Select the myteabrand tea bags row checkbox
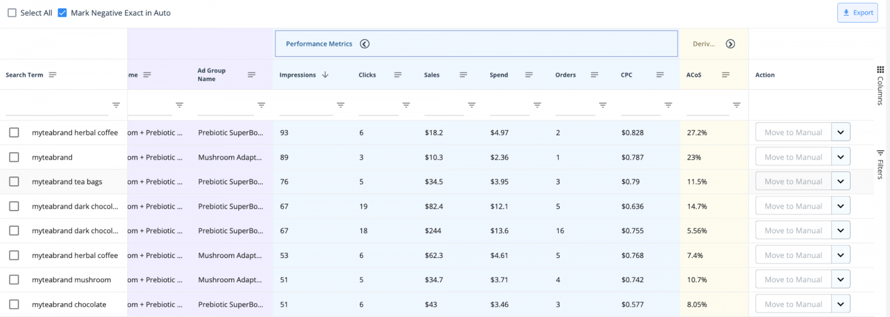Screen dimensions: 890x317 14,182
